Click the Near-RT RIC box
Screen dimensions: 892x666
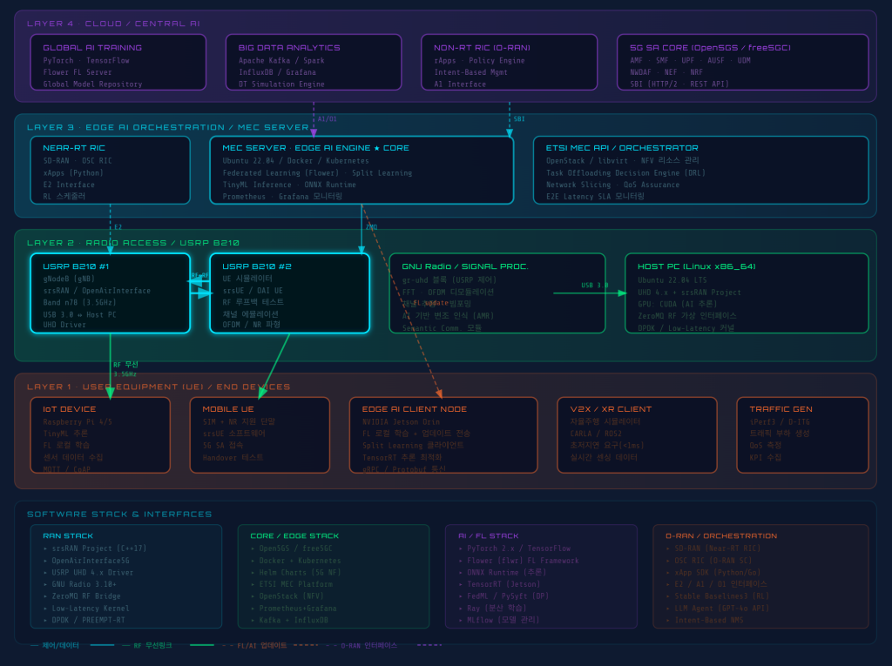[x=110, y=170]
